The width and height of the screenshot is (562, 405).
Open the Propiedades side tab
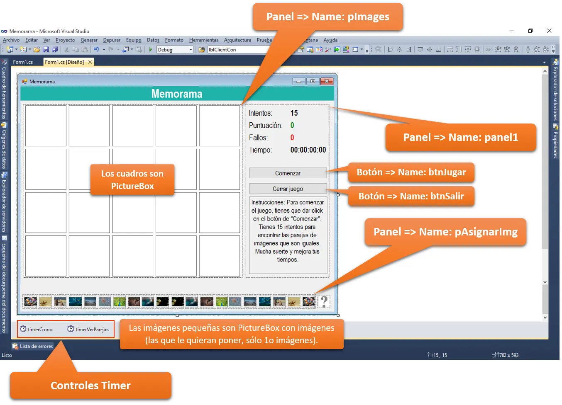[555, 142]
